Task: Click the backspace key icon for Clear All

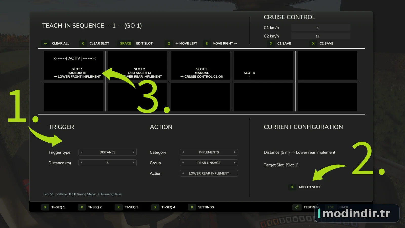Action: [x=46, y=43]
